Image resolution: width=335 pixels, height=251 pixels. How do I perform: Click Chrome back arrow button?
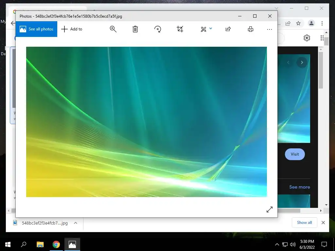click(13, 23)
